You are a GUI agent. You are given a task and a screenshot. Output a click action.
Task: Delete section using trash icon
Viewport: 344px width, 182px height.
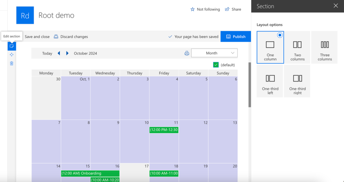[x=12, y=63]
